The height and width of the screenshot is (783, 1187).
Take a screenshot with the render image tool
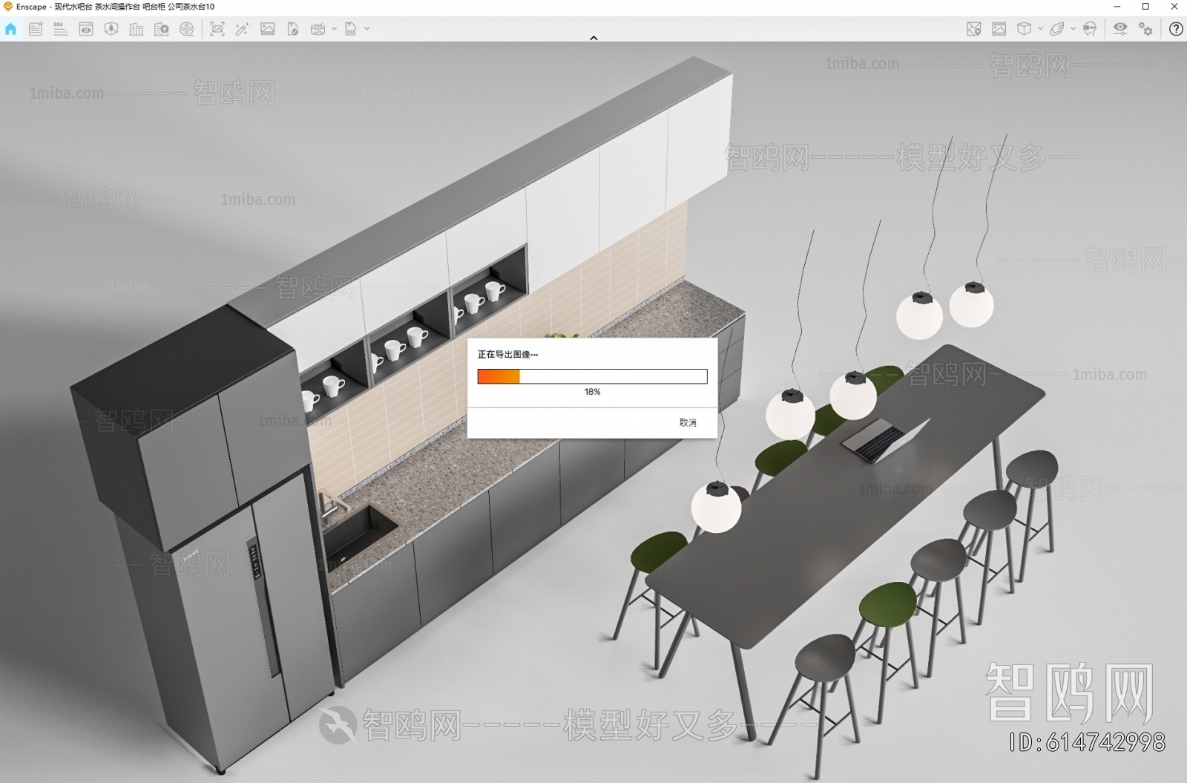tap(217, 30)
